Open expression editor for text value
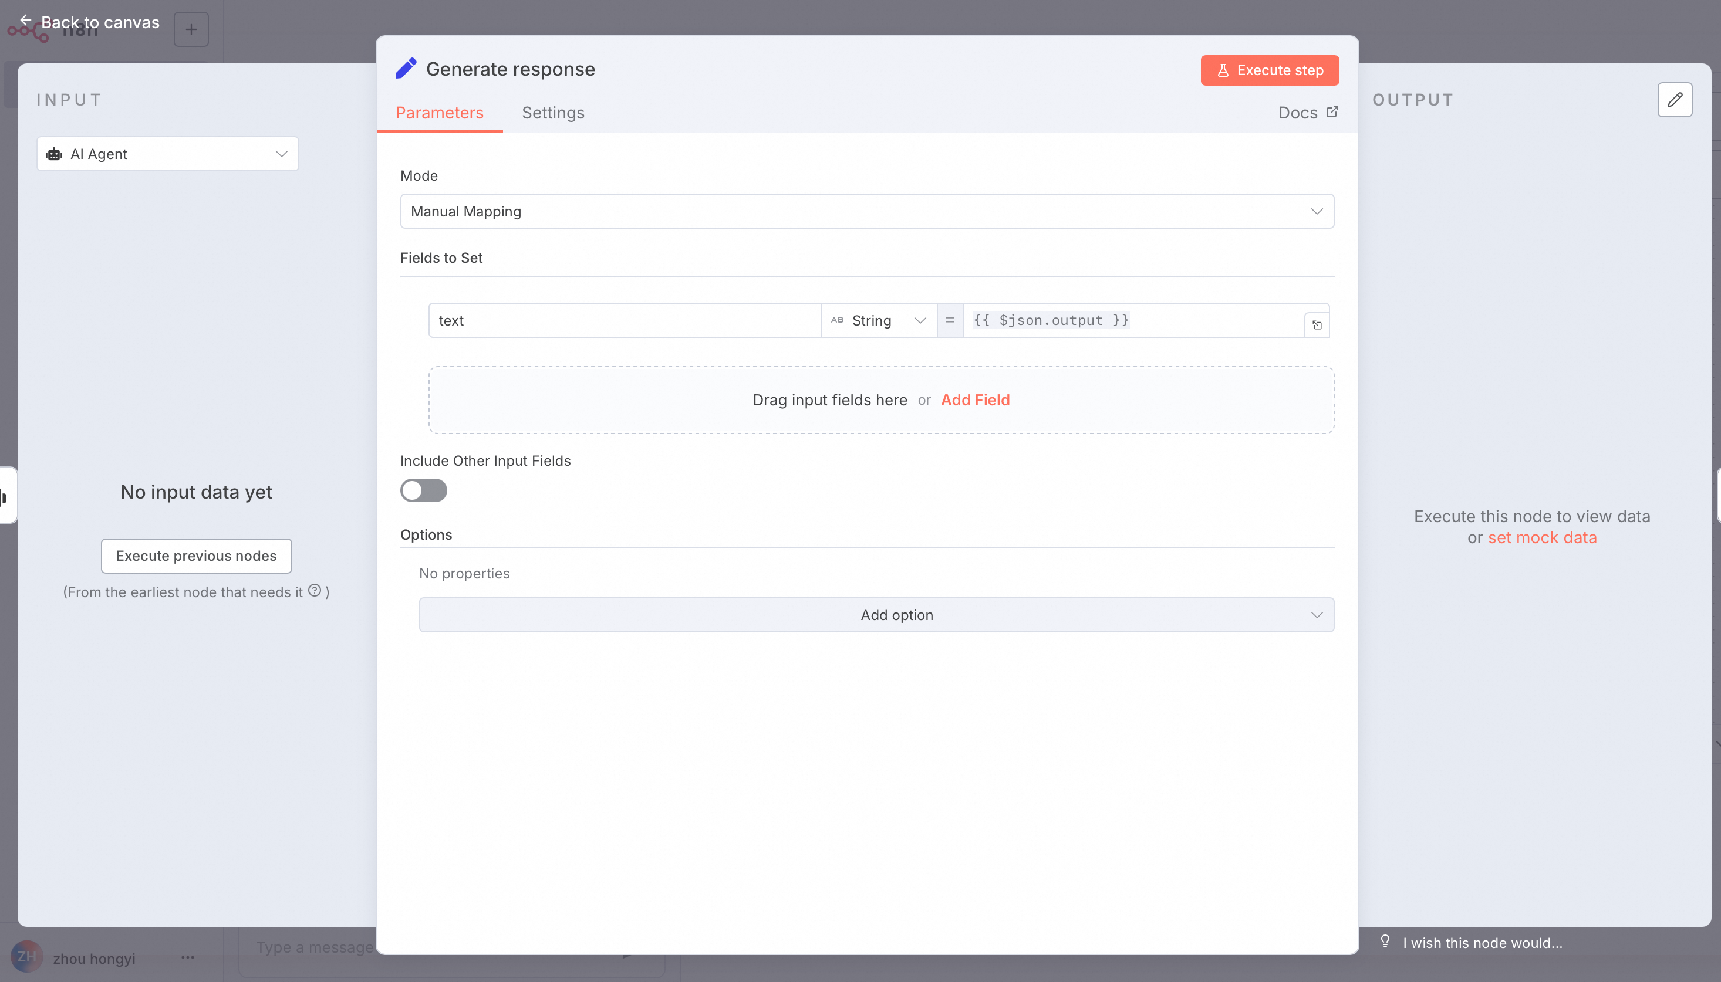 click(1316, 325)
